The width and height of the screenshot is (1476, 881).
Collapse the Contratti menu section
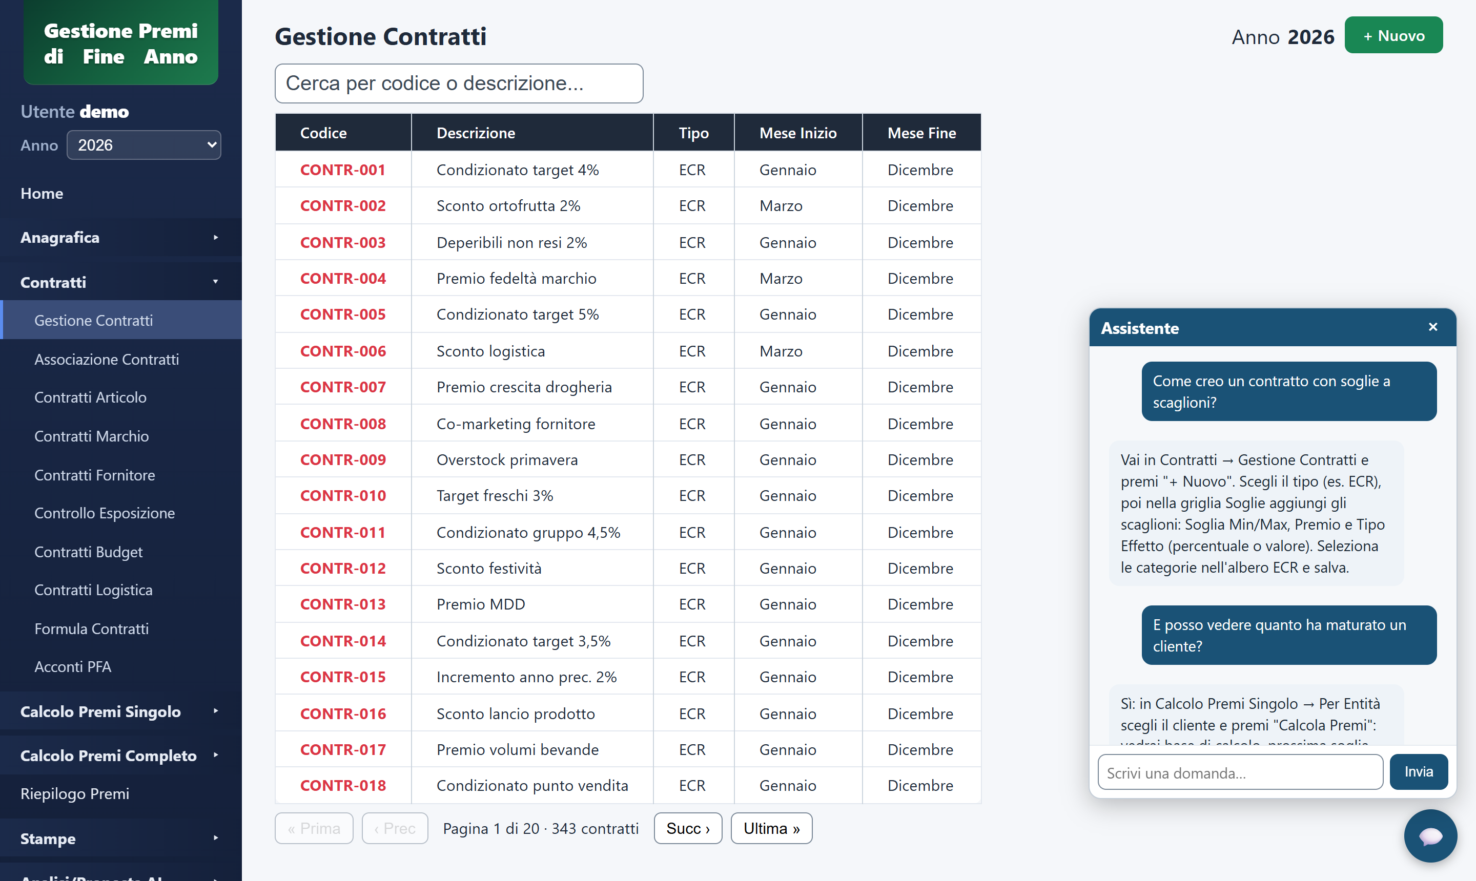coord(120,282)
